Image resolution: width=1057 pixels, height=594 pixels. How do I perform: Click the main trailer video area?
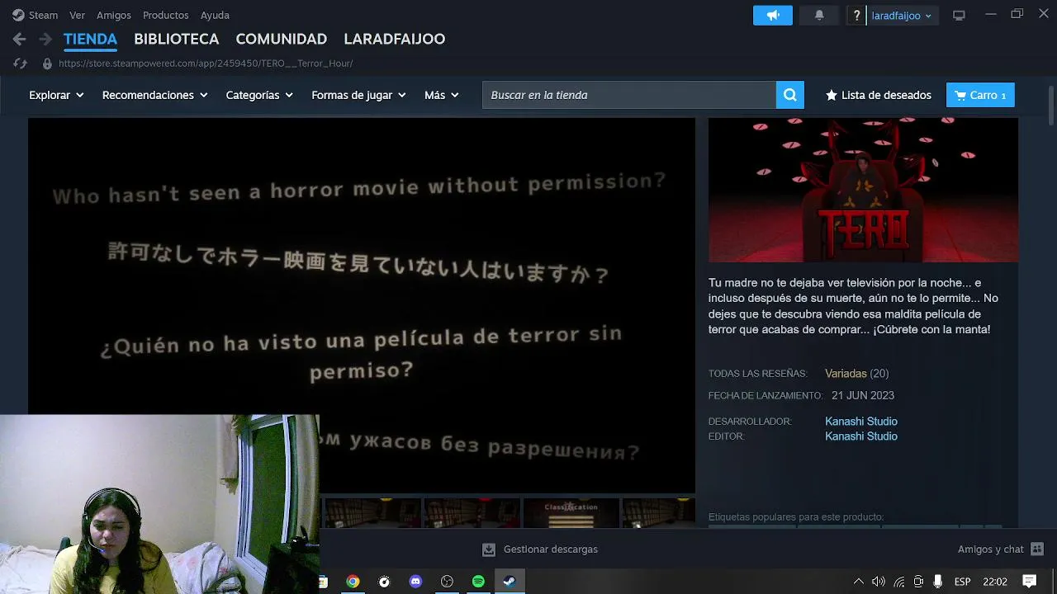click(361, 305)
